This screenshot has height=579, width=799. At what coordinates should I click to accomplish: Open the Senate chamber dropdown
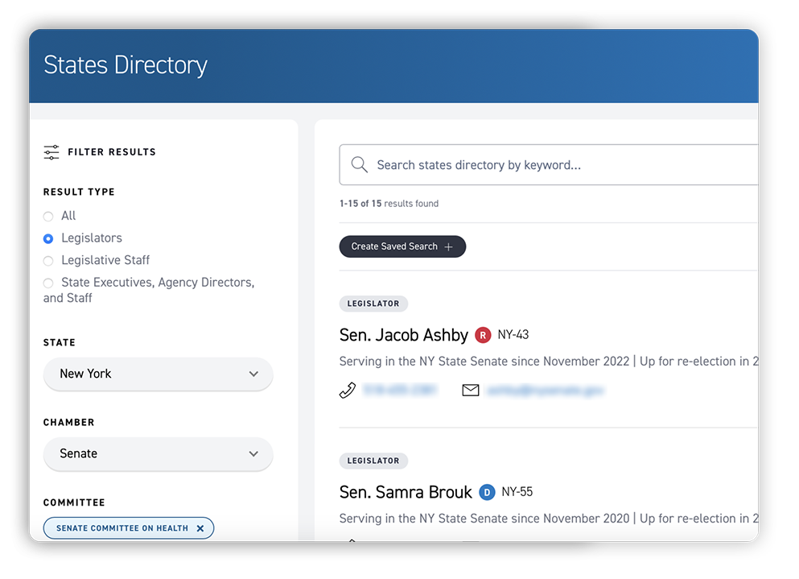(x=158, y=454)
